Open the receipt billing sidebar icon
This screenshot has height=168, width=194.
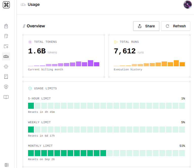[x=6, y=77]
